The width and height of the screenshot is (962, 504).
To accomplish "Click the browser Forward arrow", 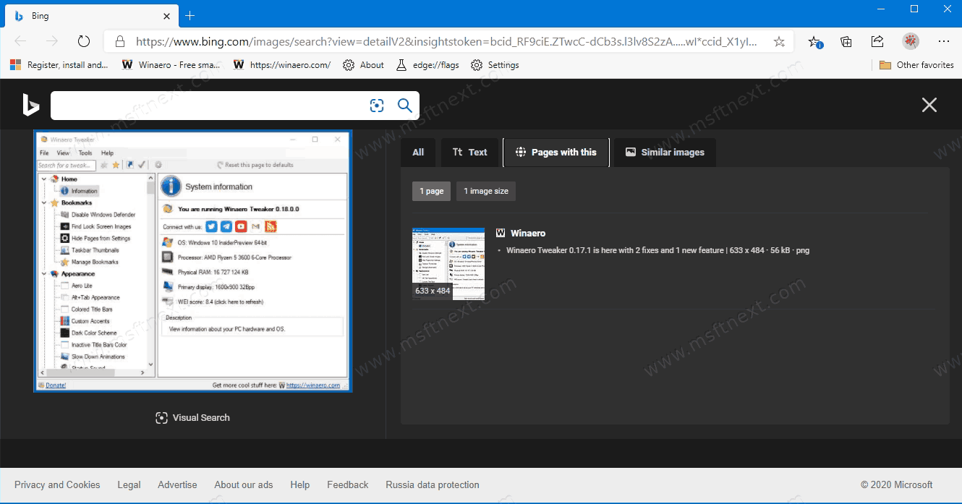I will click(x=51, y=41).
